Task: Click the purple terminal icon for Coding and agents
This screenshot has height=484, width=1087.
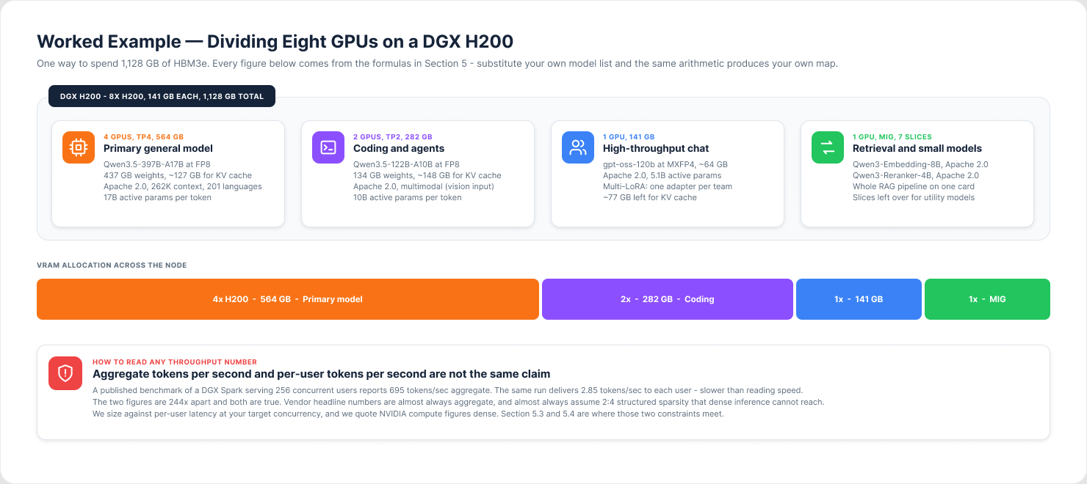Action: (328, 147)
